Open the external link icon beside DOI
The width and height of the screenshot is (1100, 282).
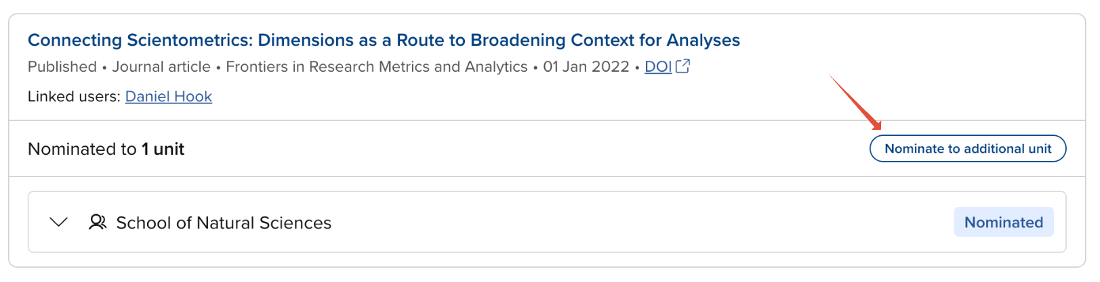pos(683,66)
